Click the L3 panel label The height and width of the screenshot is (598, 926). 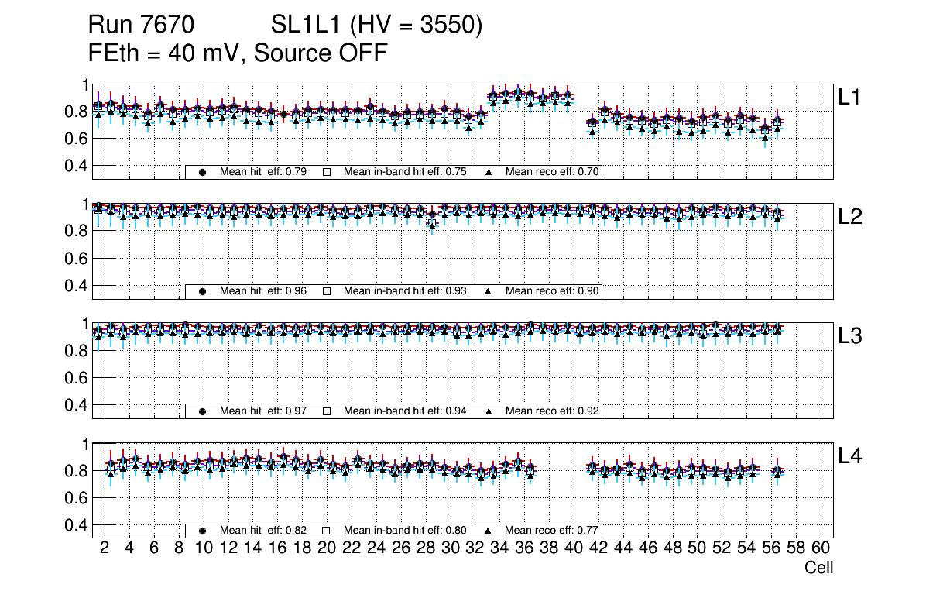point(850,337)
